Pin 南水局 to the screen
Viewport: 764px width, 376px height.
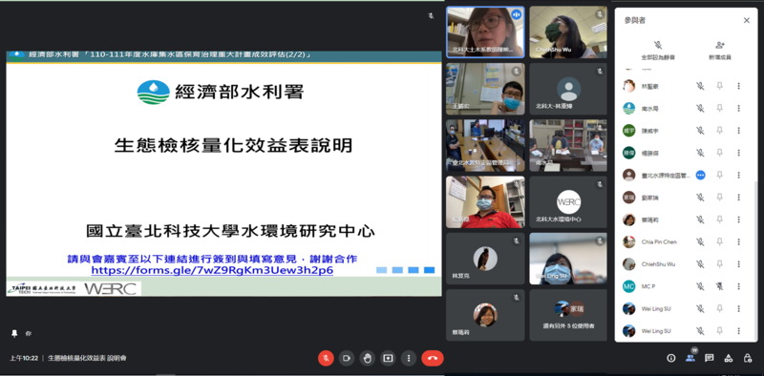coord(720,109)
